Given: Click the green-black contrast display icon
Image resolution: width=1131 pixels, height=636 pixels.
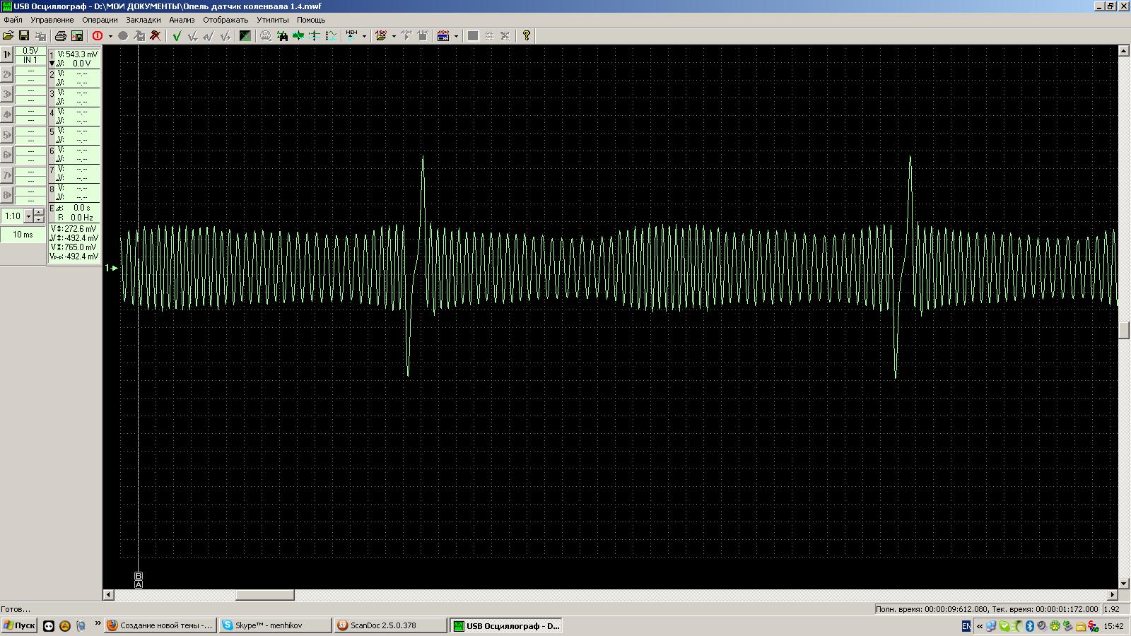Looking at the screenshot, I should [x=245, y=35].
